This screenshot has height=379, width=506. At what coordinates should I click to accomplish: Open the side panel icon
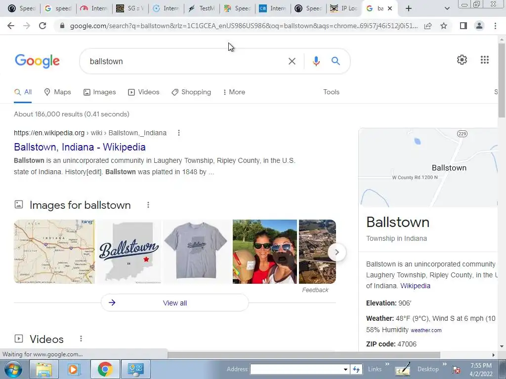464,26
